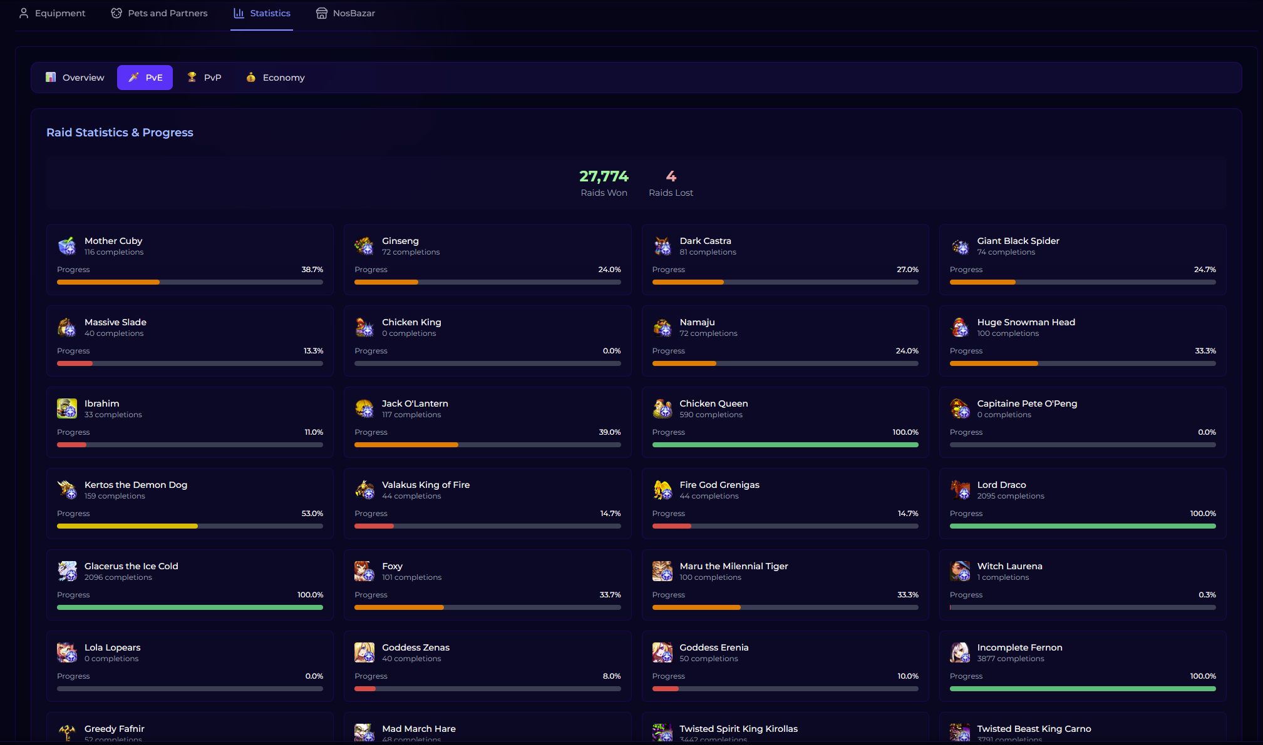Click the Goddess Zenas portrait icon
The width and height of the screenshot is (1263, 745).
pos(364,652)
